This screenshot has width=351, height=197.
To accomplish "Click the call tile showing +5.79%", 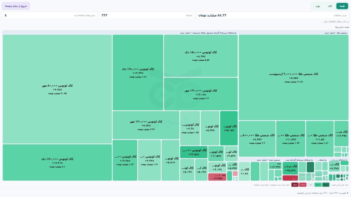I will pyautogui.click(x=232, y=166).
